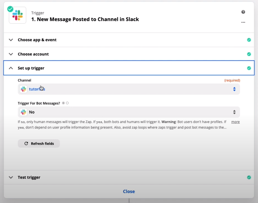This screenshot has width=258, height=203.
Task: Click green checkmark beside Set up trigger
Action: pos(249,68)
